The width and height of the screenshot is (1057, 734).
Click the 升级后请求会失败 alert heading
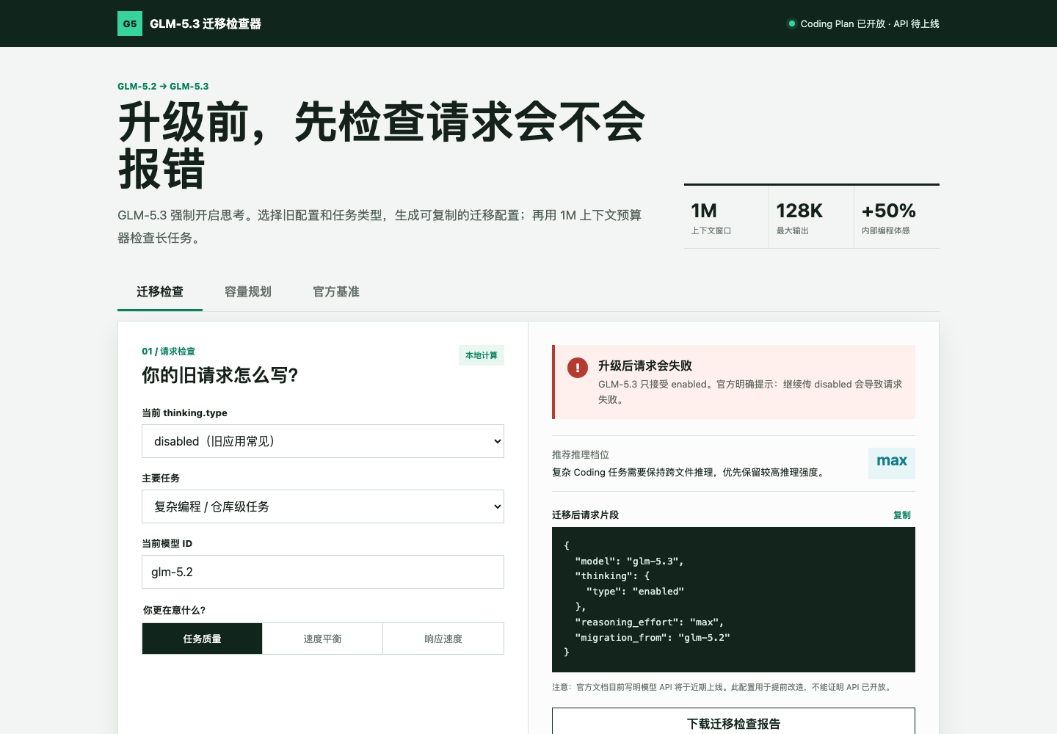click(x=645, y=366)
